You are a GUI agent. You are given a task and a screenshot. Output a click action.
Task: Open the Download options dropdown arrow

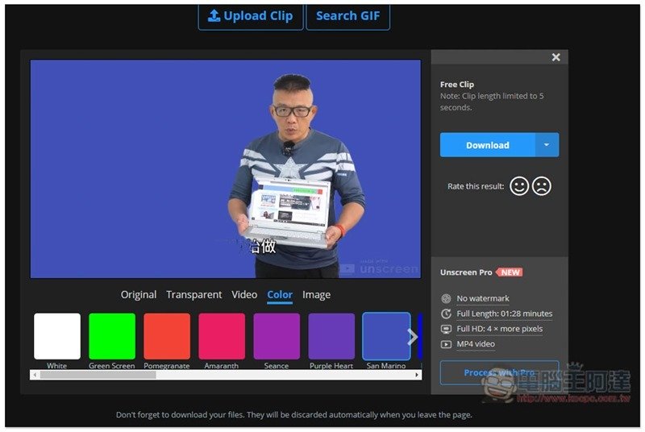547,145
